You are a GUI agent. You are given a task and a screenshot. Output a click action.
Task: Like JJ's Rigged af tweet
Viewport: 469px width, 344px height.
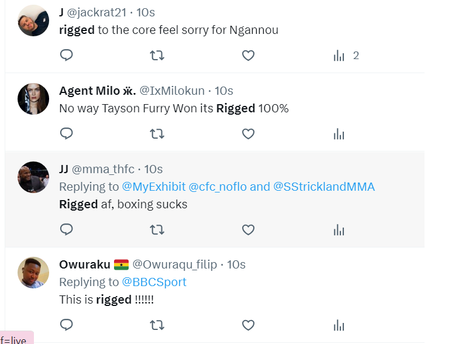coord(248,229)
